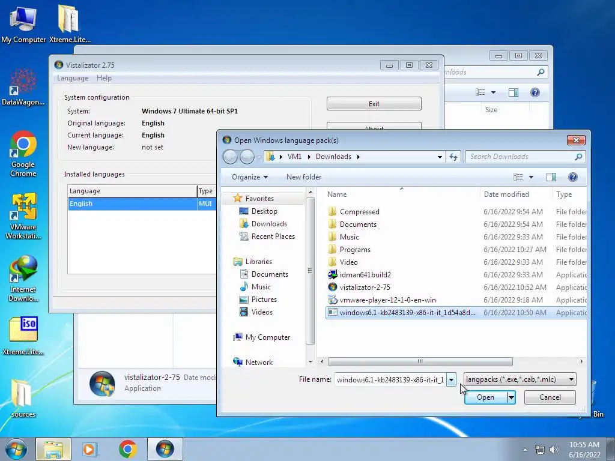Click New folder in the Open dialog
Viewport: 615px width, 461px height.
tap(303, 177)
